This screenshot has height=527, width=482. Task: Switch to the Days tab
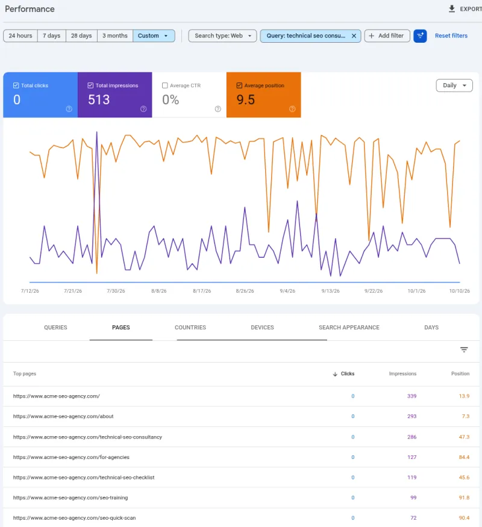click(431, 328)
